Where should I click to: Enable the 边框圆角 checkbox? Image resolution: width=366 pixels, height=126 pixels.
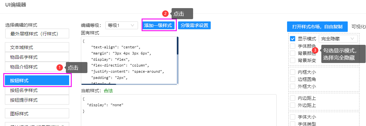pyautogui.click(x=293, y=79)
